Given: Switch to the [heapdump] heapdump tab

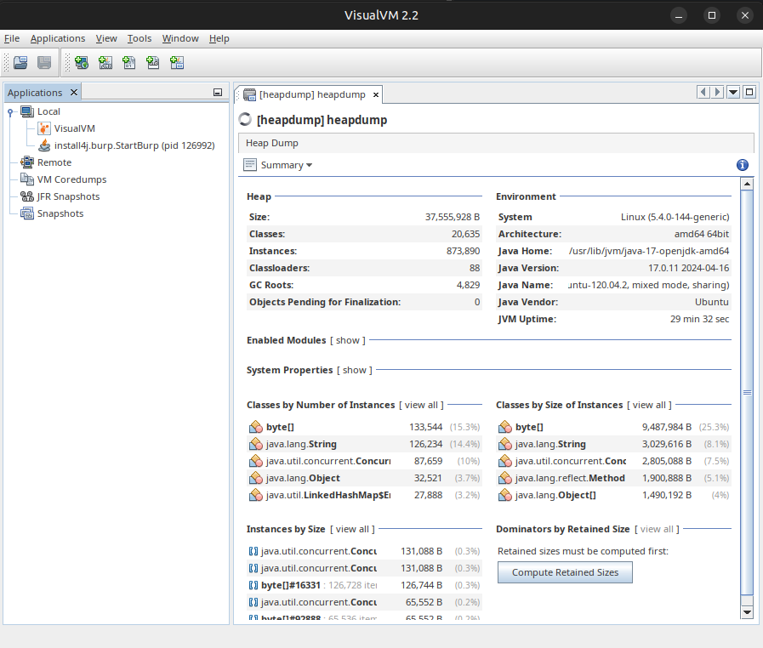Looking at the screenshot, I should pyautogui.click(x=310, y=94).
